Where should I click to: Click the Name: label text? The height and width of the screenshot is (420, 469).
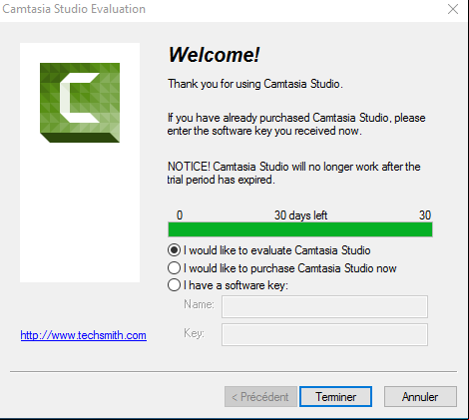[199, 304]
